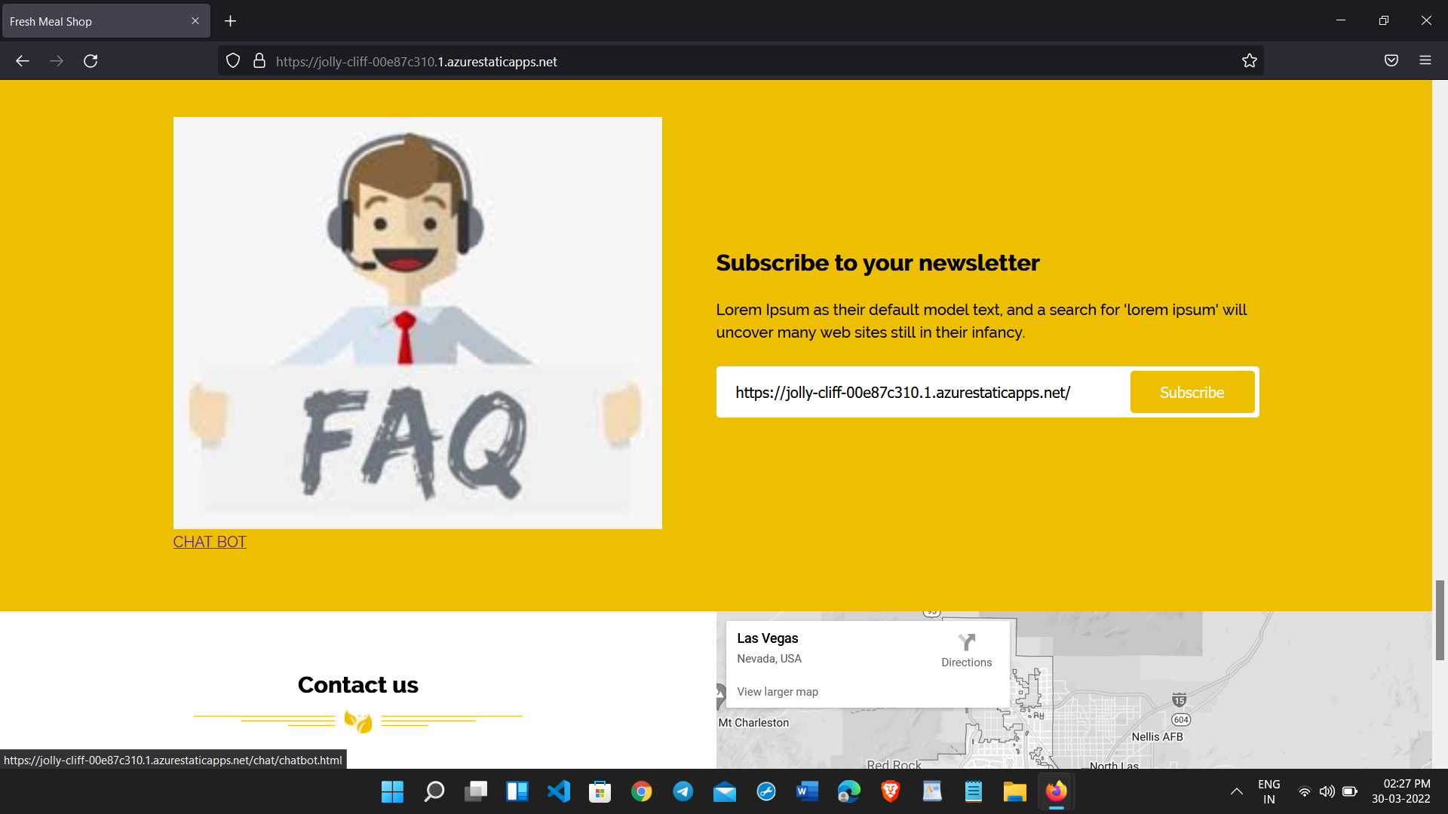The width and height of the screenshot is (1448, 814).
Task: Click the Subscribe button
Action: (x=1192, y=392)
